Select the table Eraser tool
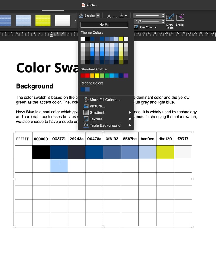This screenshot has width=216, height=254. click(x=180, y=20)
